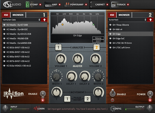Click the Width 1 knob
Viewport: 155px width, 113px height.
pyautogui.click(x=56, y=76)
